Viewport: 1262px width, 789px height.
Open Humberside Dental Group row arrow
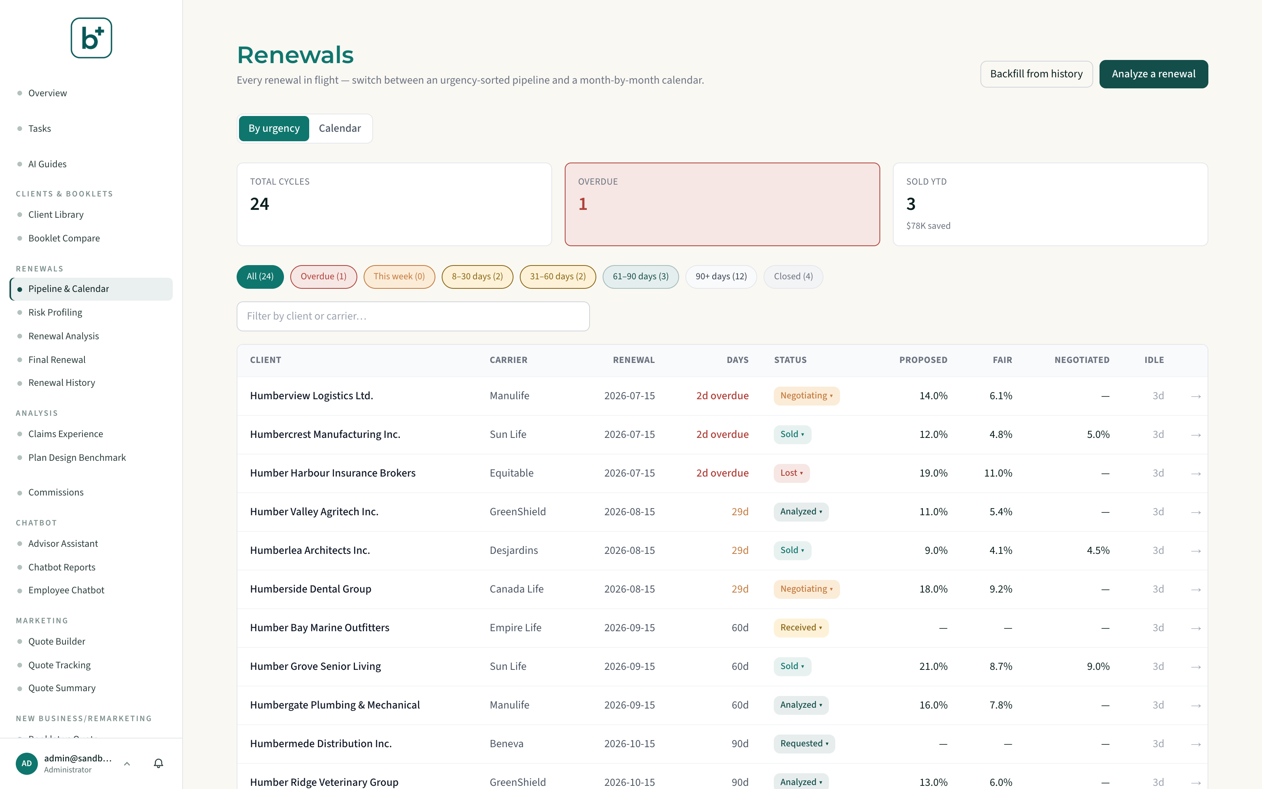coord(1196,589)
